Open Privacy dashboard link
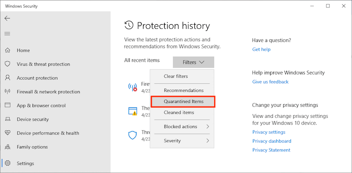Viewport: 352px width, 173px height. pyautogui.click(x=271, y=141)
